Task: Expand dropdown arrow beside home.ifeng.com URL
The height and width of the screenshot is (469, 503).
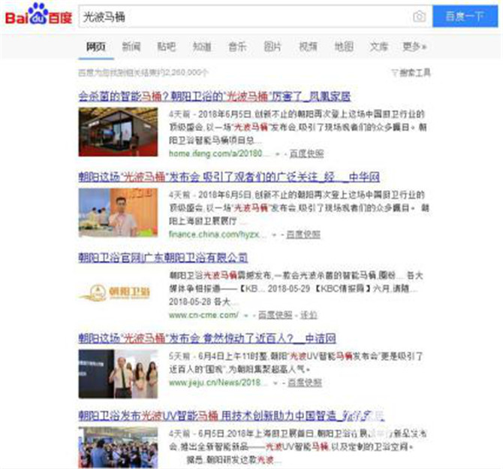Action: (x=278, y=154)
